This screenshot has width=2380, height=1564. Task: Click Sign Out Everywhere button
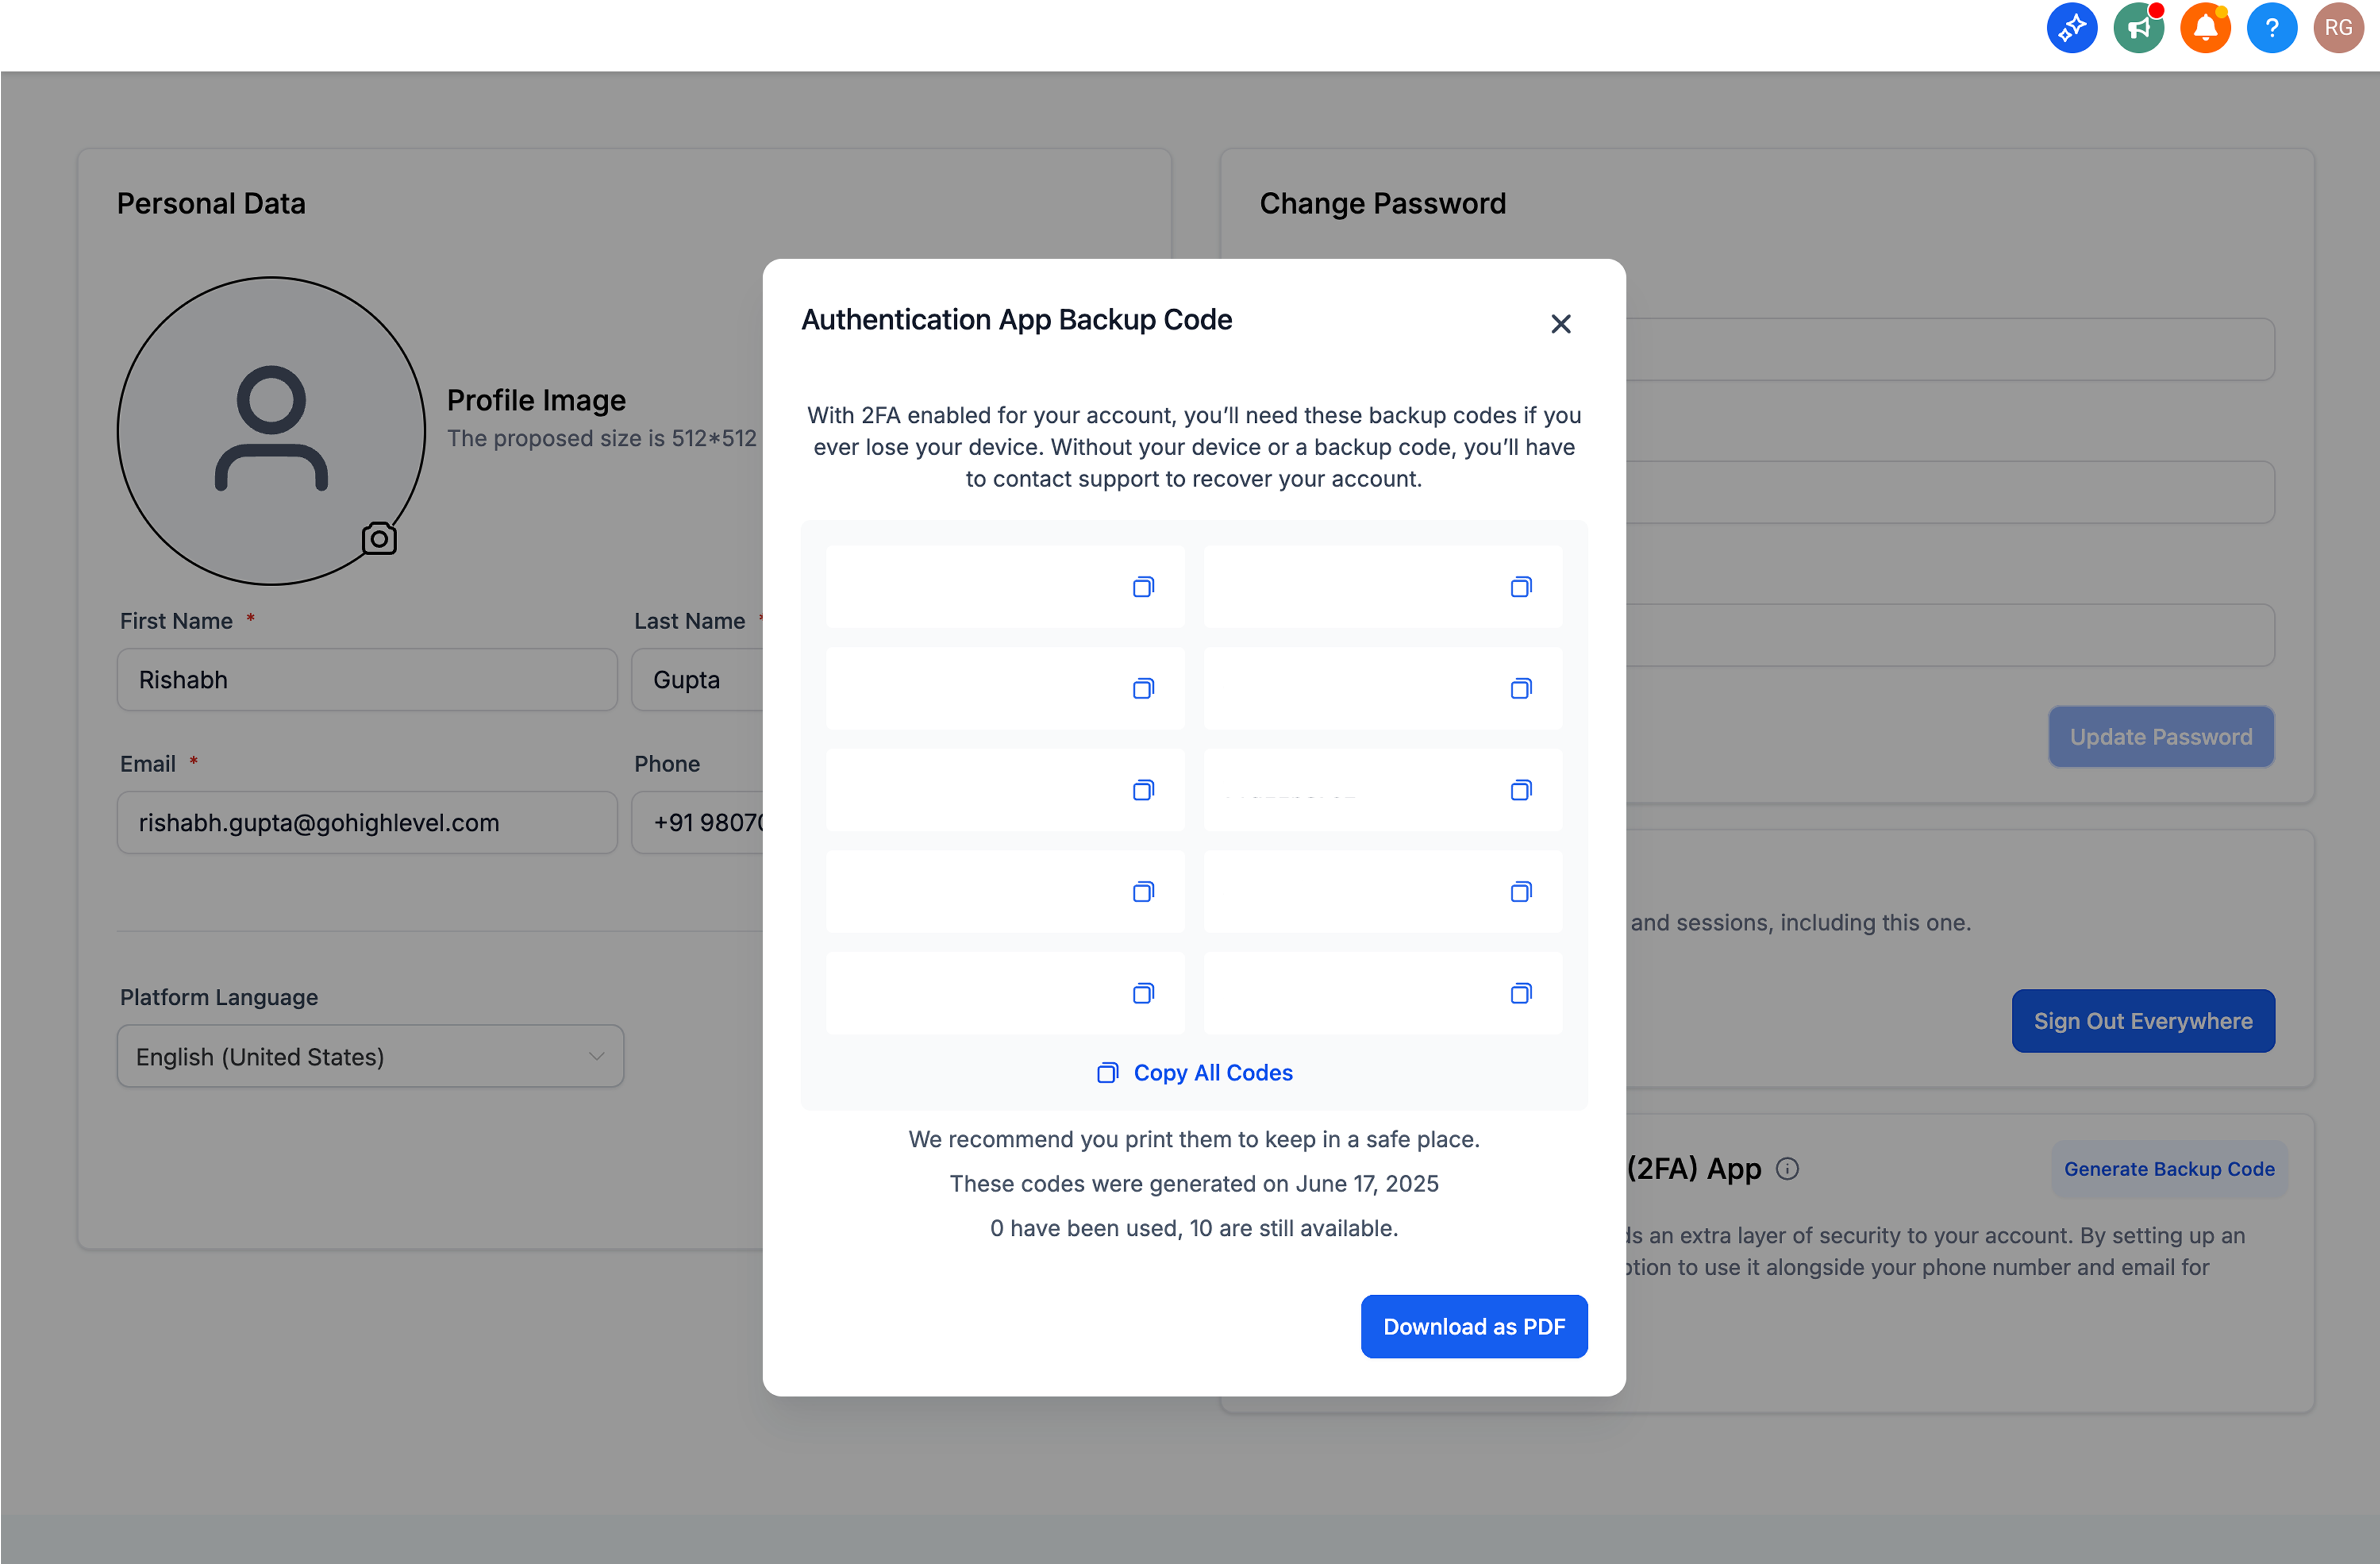[2143, 1021]
